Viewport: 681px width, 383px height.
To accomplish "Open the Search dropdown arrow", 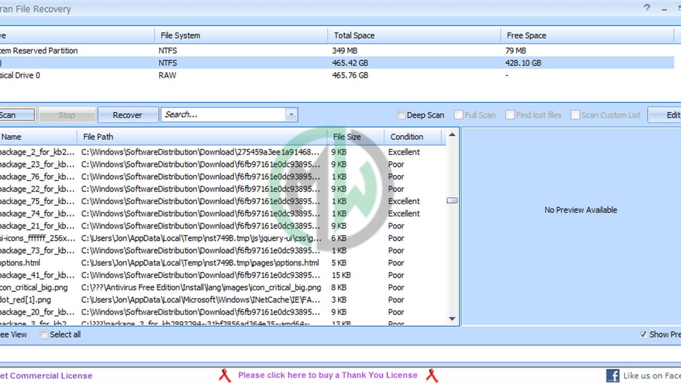I will 290,114.
